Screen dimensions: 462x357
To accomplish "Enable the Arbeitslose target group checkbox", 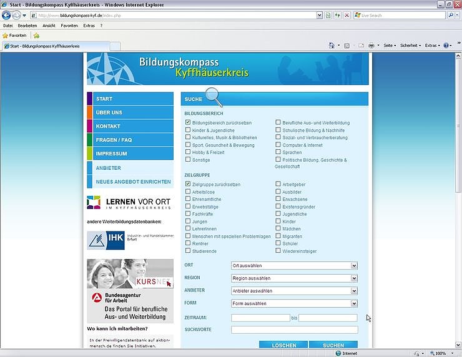I will (188, 192).
